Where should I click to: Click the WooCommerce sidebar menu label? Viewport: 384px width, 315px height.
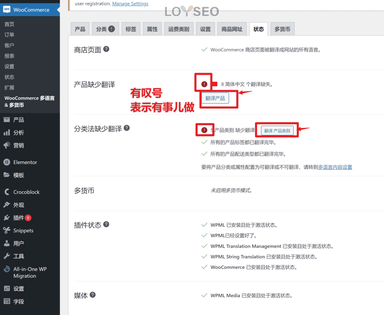coord(31,10)
